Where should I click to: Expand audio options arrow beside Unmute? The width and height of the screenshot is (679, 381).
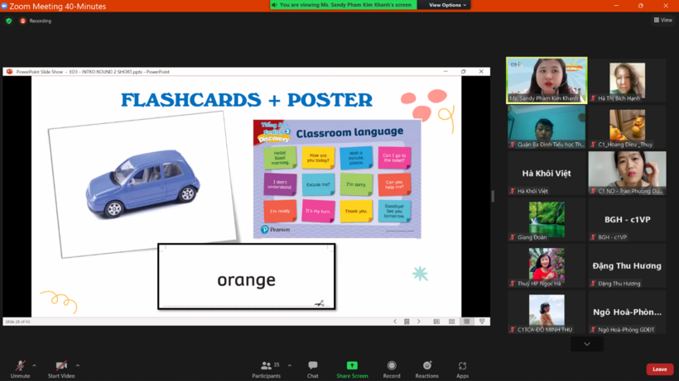click(x=34, y=364)
